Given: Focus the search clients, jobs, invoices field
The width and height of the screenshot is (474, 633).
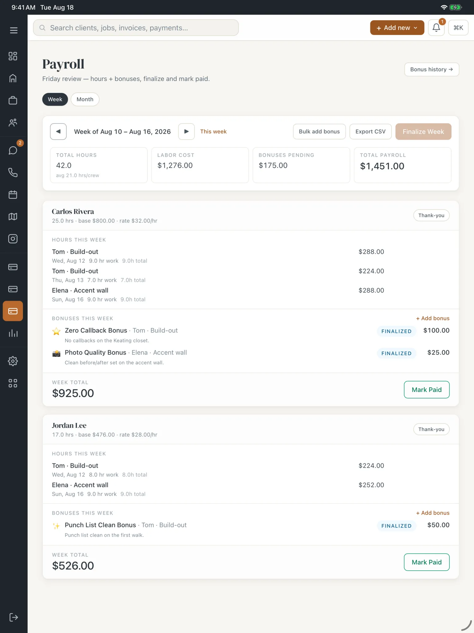Looking at the screenshot, I should 136,28.
